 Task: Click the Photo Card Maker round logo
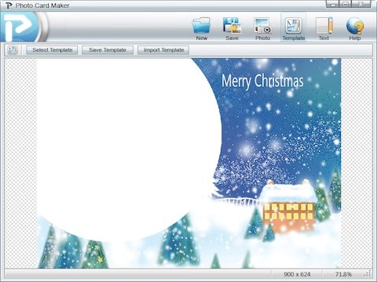tap(21, 27)
